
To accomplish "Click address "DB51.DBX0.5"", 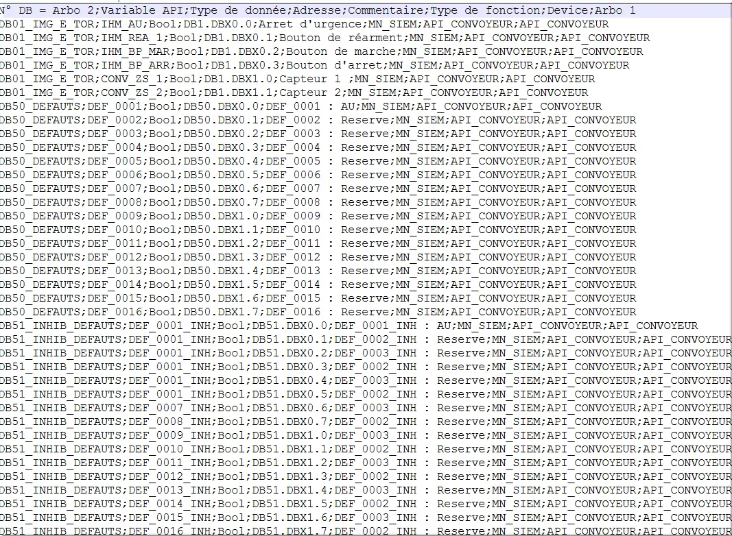I will click(290, 394).
